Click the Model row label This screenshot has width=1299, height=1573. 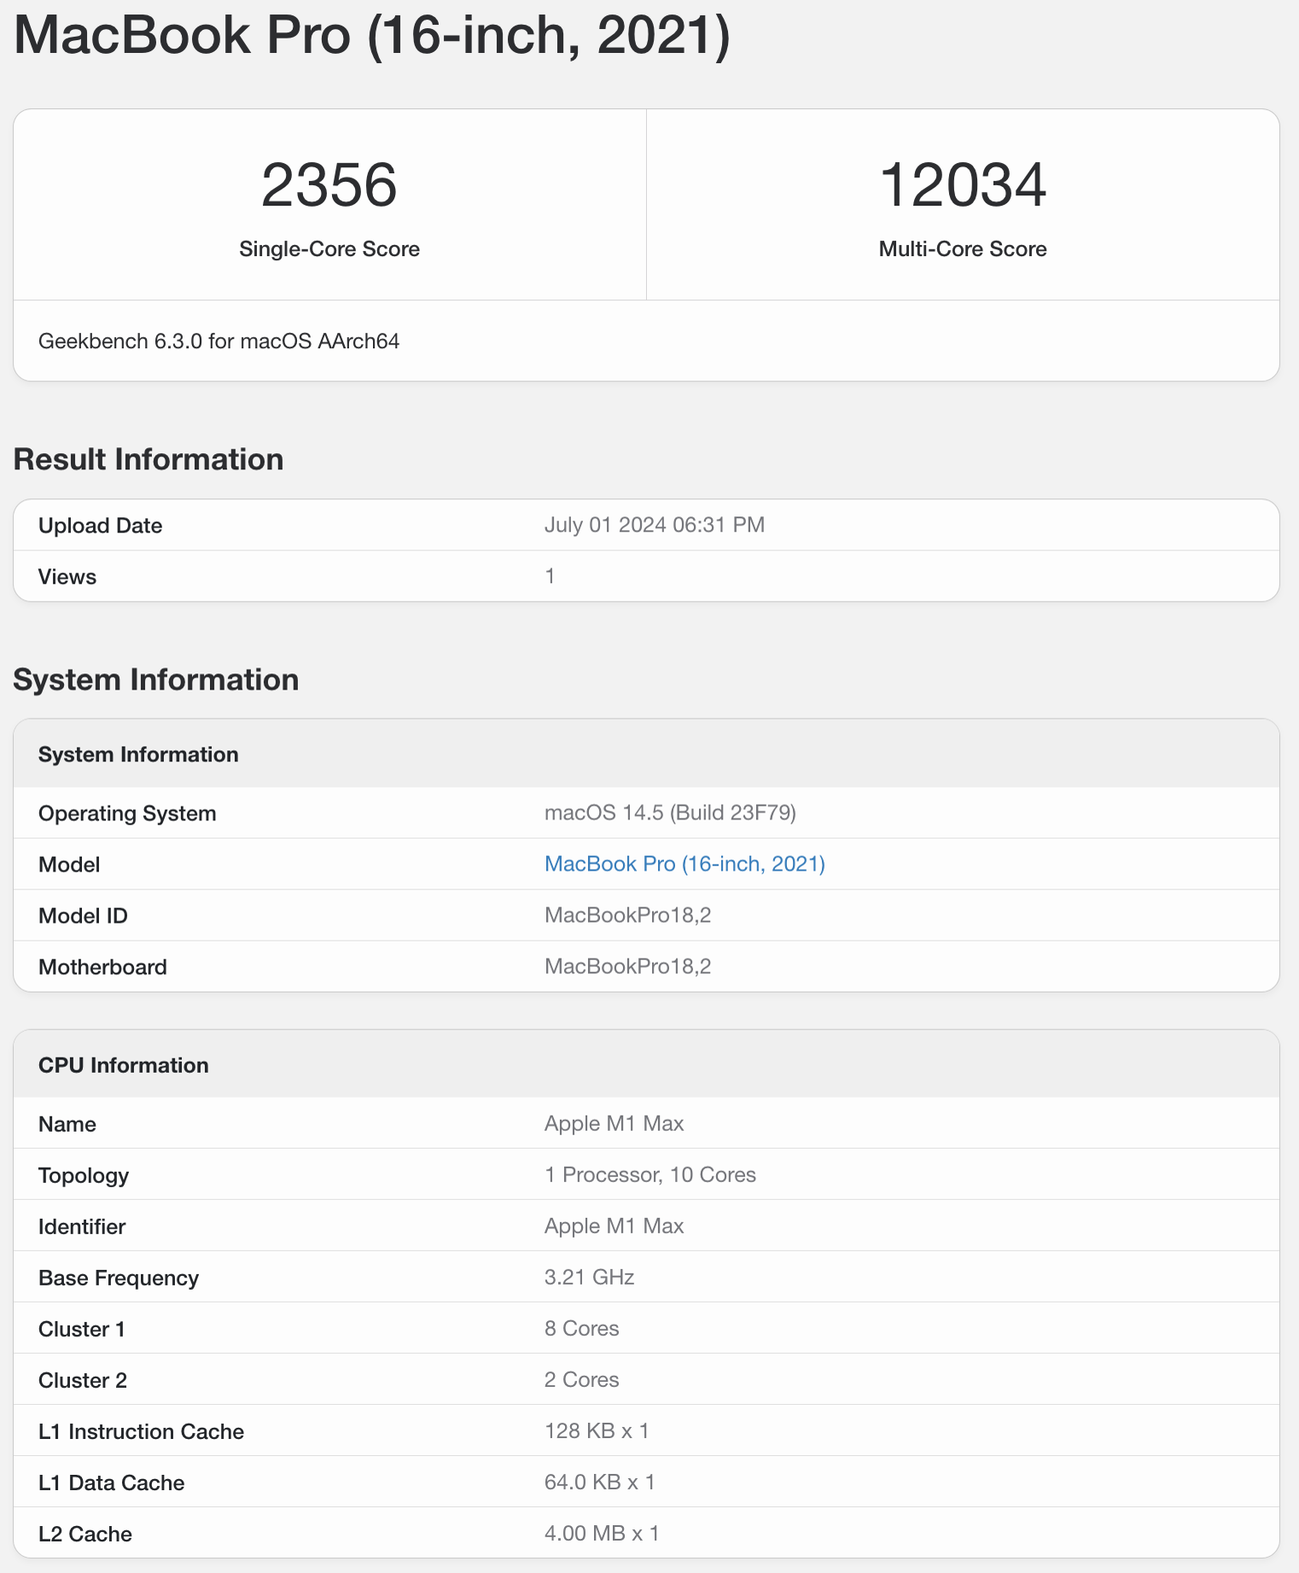(x=69, y=865)
